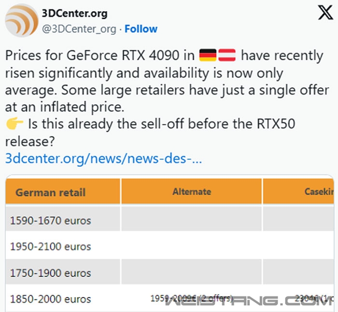
Task: Open the 3dcenter.org news link
Action: (x=103, y=158)
